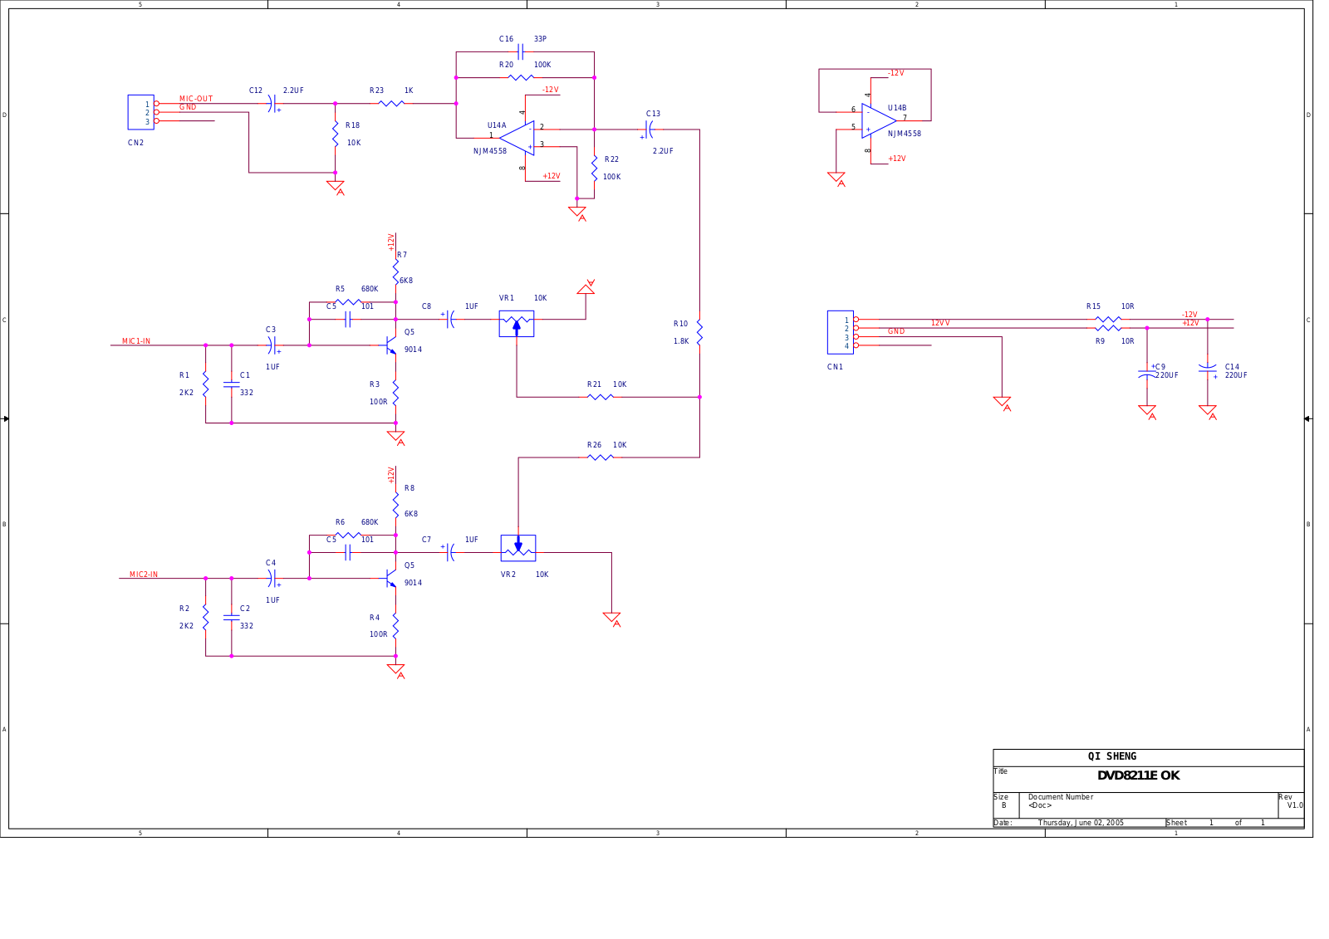Image resolution: width=1329 pixels, height=939 pixels.
Task: Click the ground symbol below C14
Action: tap(1209, 412)
